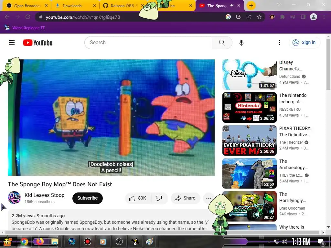Open Kid Leaves Stoop channel name link

[44, 195]
